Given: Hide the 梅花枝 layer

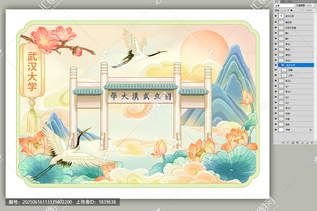Looking at the screenshot, I should [276, 22].
